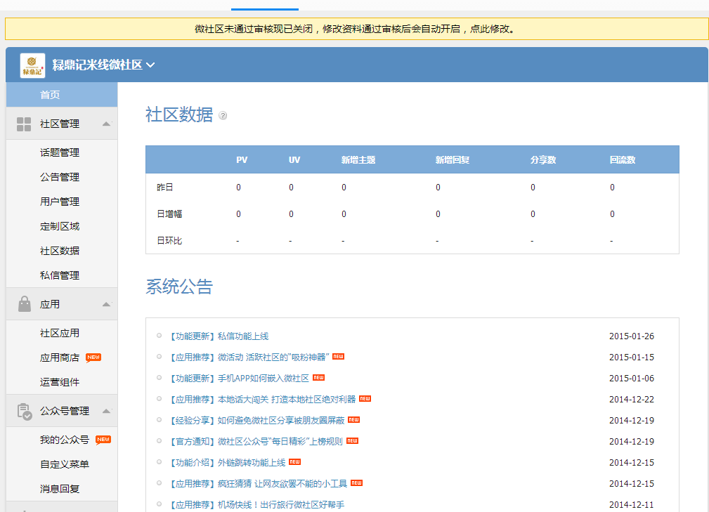The image size is (709, 512).
Task: Open 我的公众号 in the sidebar
Action: [65, 440]
